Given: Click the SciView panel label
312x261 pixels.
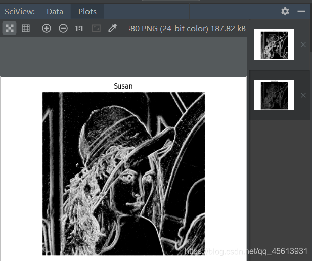Looking at the screenshot, I should 20,11.
